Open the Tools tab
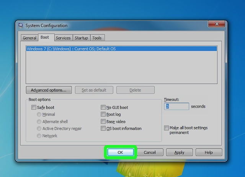 (97, 38)
